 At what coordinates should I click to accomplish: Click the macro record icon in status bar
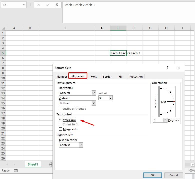pyautogui.click(x=16, y=170)
